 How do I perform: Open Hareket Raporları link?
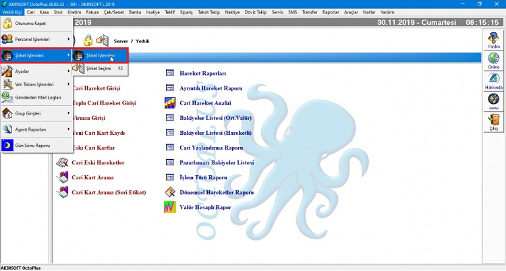tap(202, 73)
